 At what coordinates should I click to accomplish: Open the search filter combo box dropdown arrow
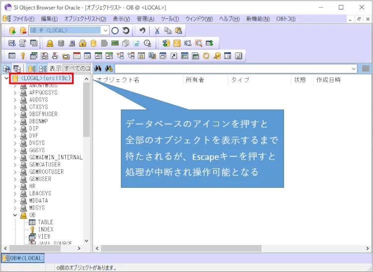[354, 69]
